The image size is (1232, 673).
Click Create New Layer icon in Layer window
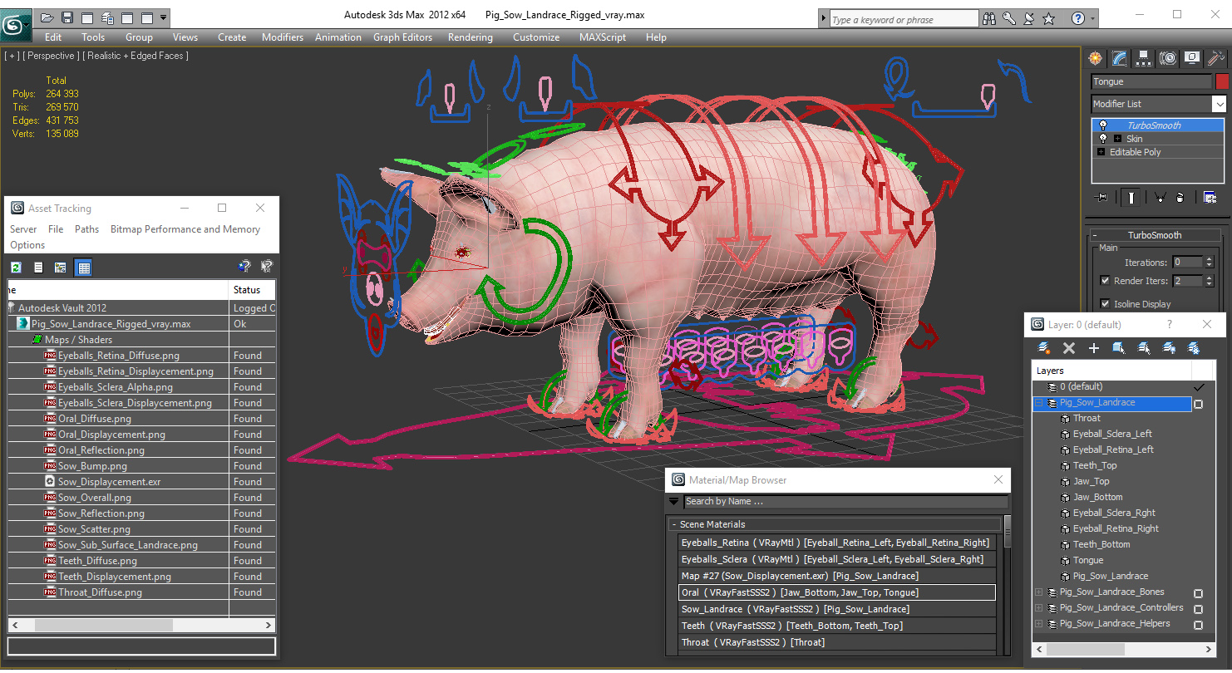click(1044, 348)
